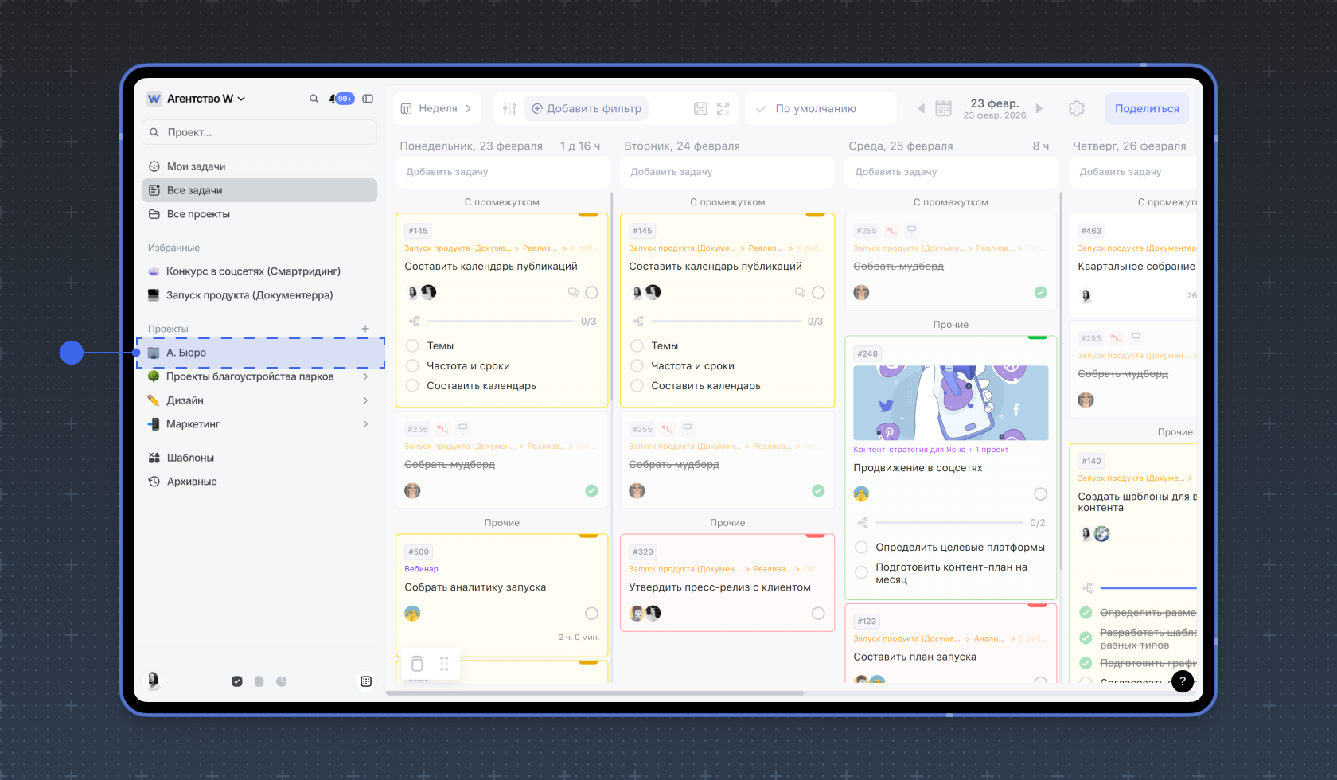Check off the 'Темы' subtask on Monday
Screen dimensions: 1337x780
click(x=412, y=346)
